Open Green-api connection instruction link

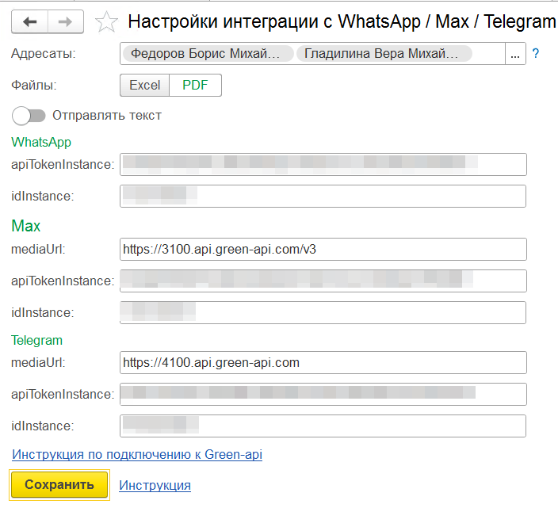[137, 455]
